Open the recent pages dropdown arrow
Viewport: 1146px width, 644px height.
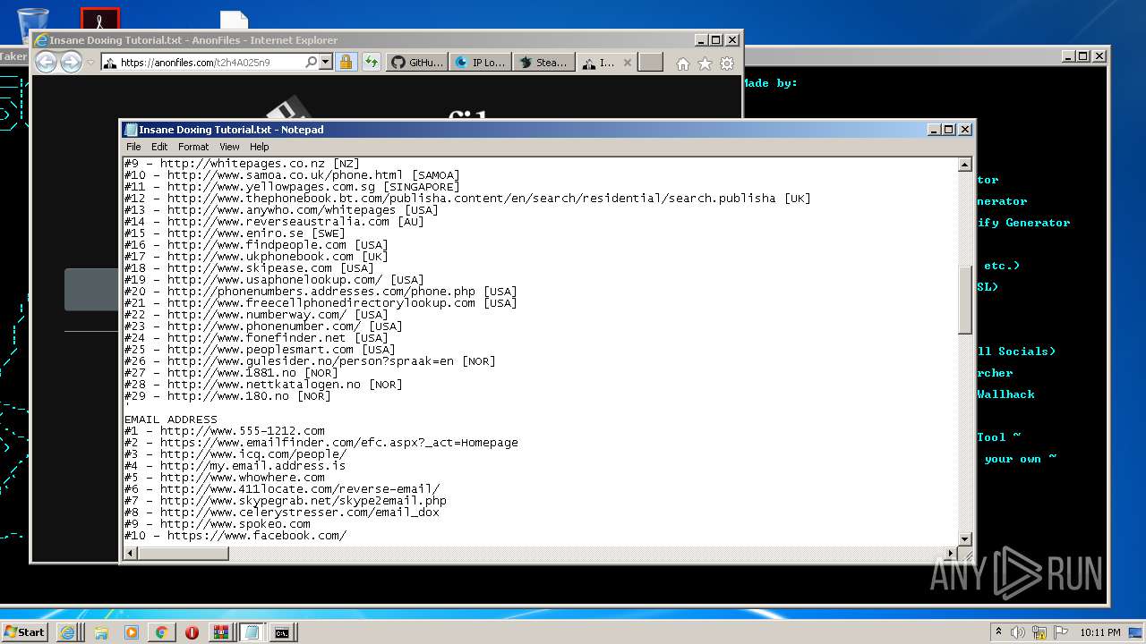point(90,63)
